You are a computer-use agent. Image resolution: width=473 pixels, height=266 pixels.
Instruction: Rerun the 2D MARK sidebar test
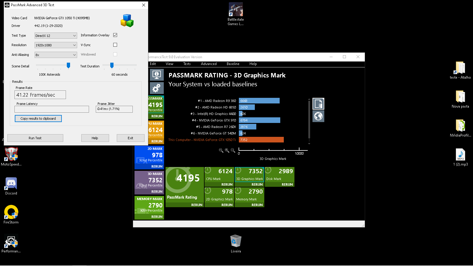tap(157, 166)
